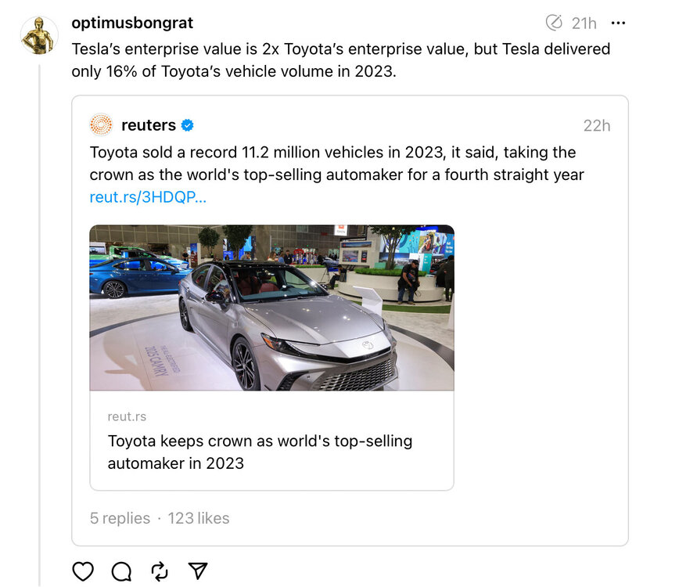Click the Reuters verified badge
This screenshot has width=679, height=587.
pos(188,125)
